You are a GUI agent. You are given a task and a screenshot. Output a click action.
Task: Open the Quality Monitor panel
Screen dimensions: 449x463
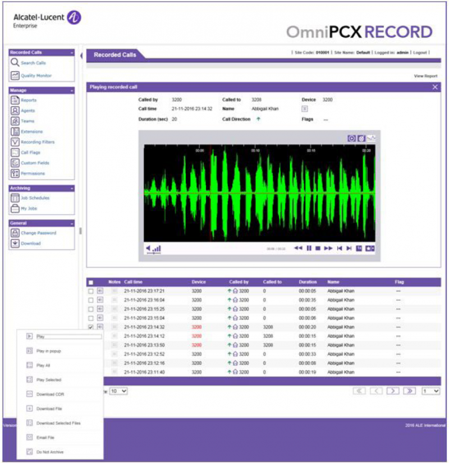click(x=37, y=75)
